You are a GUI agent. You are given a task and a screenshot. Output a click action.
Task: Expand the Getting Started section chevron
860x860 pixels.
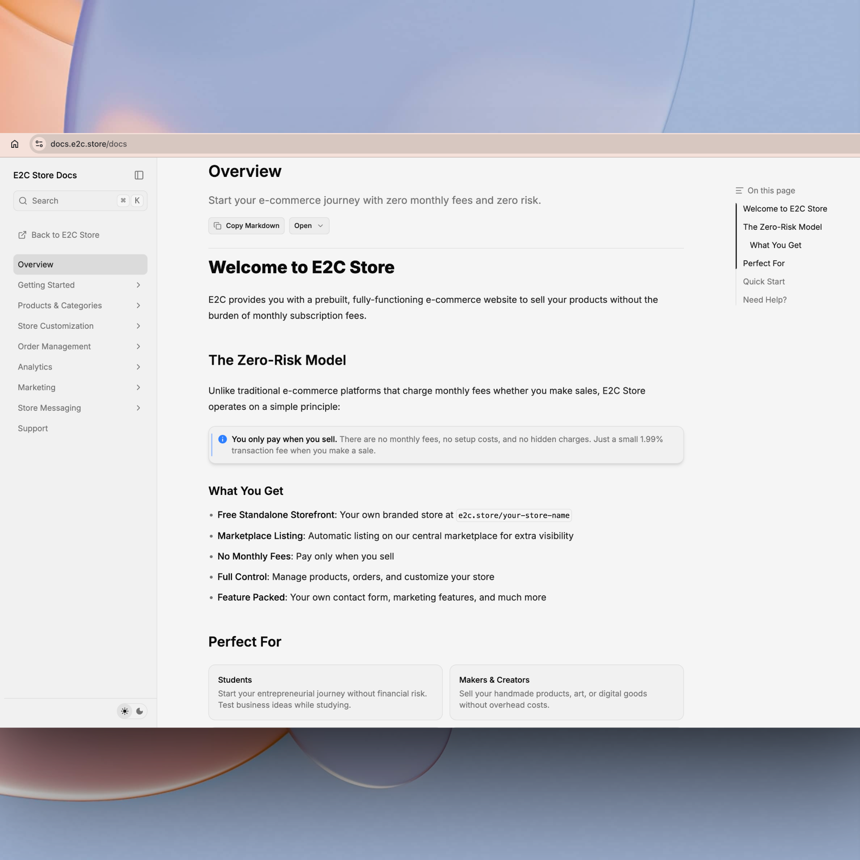coord(138,285)
